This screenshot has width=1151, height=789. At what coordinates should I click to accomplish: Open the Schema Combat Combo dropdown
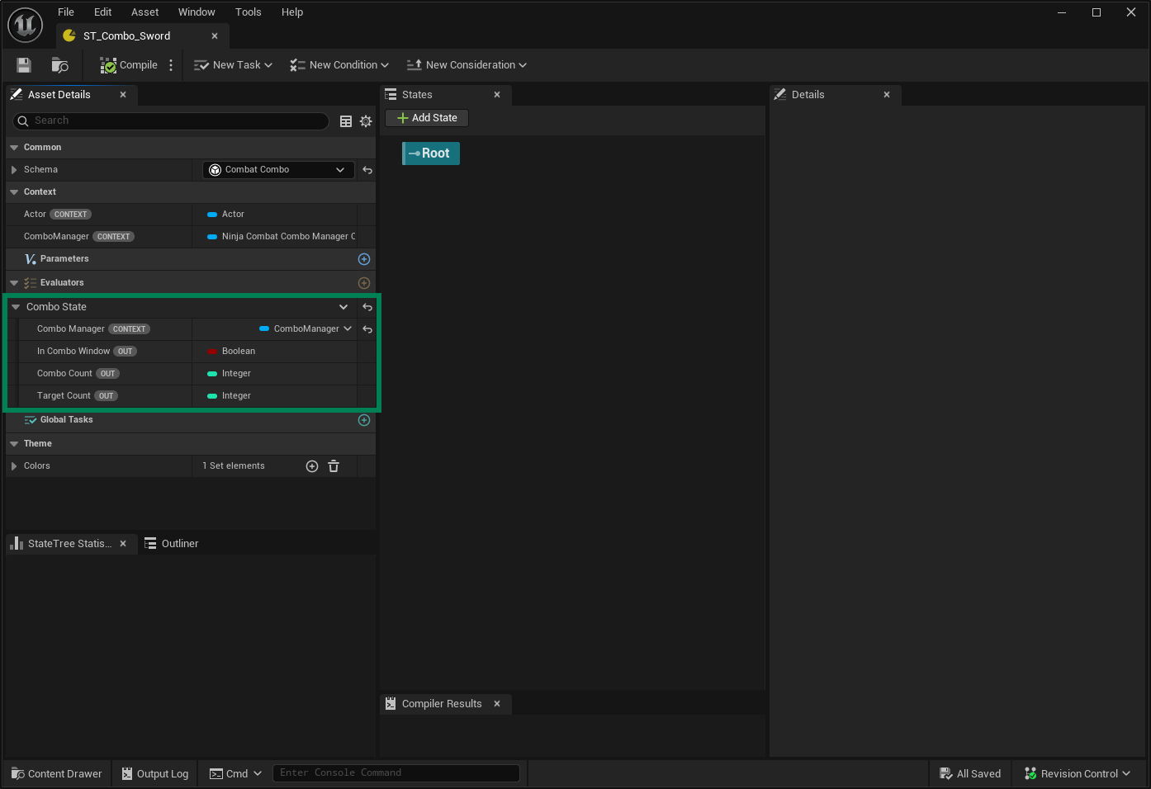278,170
